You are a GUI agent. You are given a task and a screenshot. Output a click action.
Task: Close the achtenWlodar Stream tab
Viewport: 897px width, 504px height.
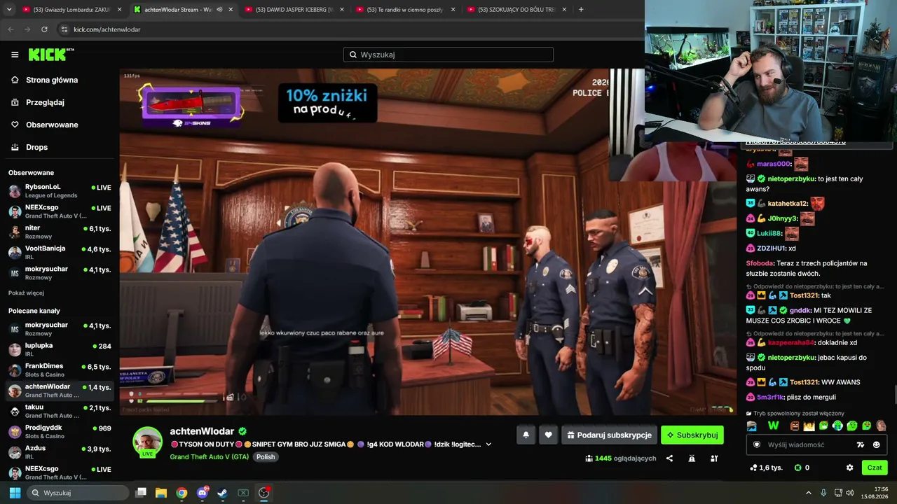click(x=231, y=10)
